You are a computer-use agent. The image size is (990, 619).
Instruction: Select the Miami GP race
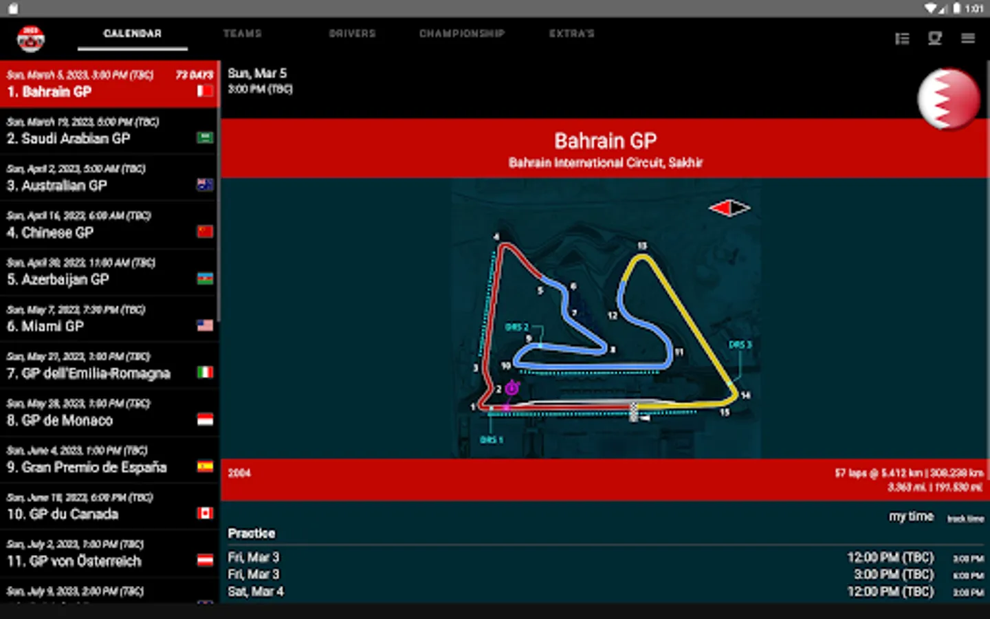[x=109, y=318]
